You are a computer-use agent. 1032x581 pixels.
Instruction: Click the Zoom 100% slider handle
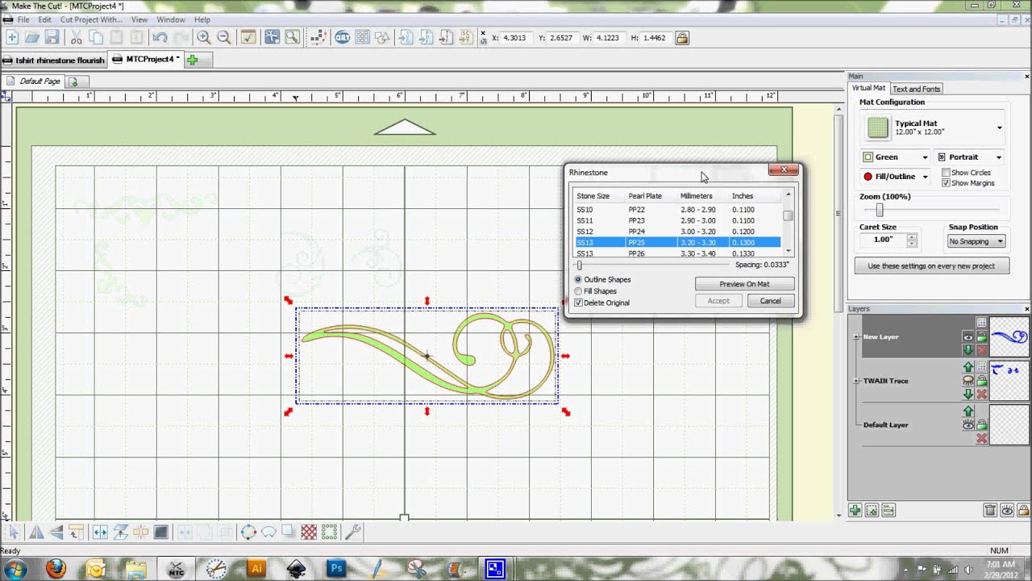pyautogui.click(x=880, y=210)
